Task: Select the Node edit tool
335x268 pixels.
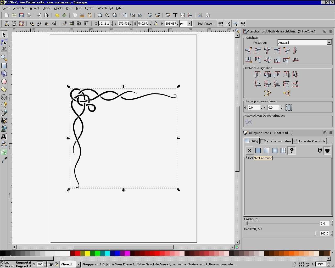Action: (4, 42)
